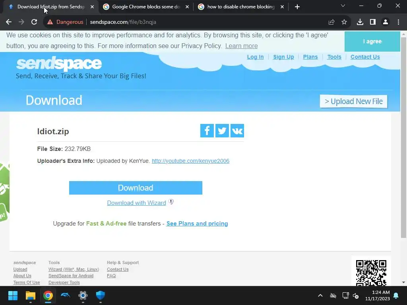Share Idiot.zip on VK
The height and width of the screenshot is (305, 407).
point(237,130)
